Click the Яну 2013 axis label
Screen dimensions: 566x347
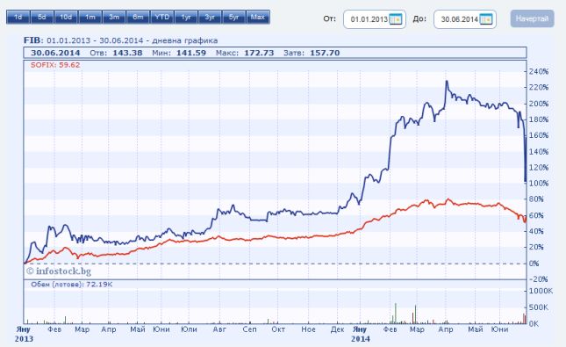24,334
